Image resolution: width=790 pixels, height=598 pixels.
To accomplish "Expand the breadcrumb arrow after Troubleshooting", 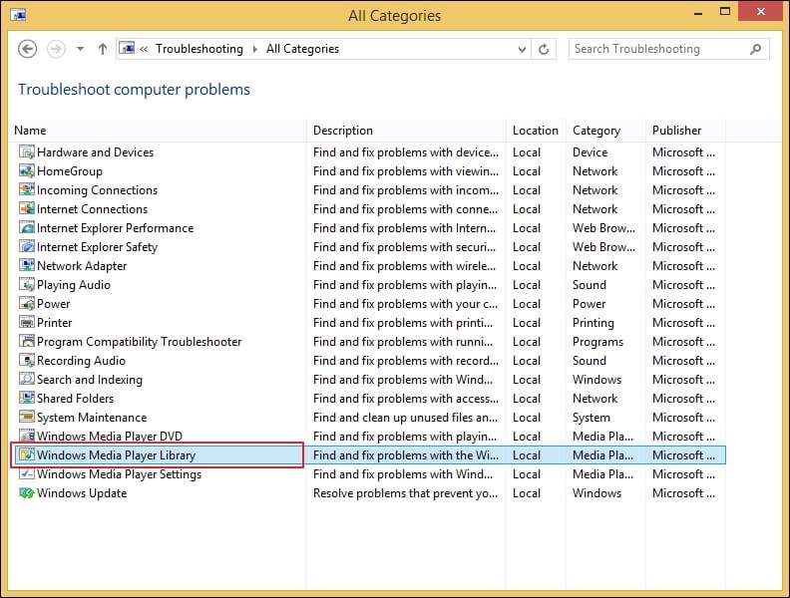I will [255, 49].
